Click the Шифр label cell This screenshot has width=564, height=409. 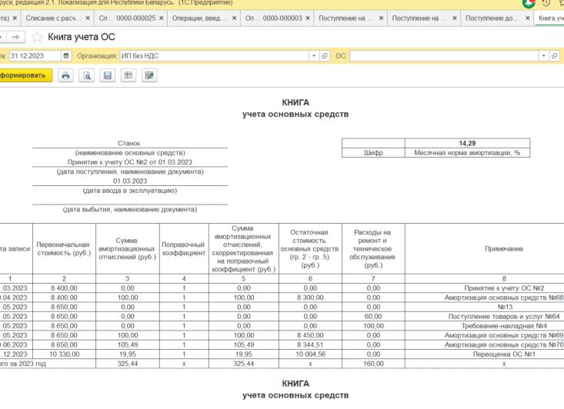(x=373, y=152)
